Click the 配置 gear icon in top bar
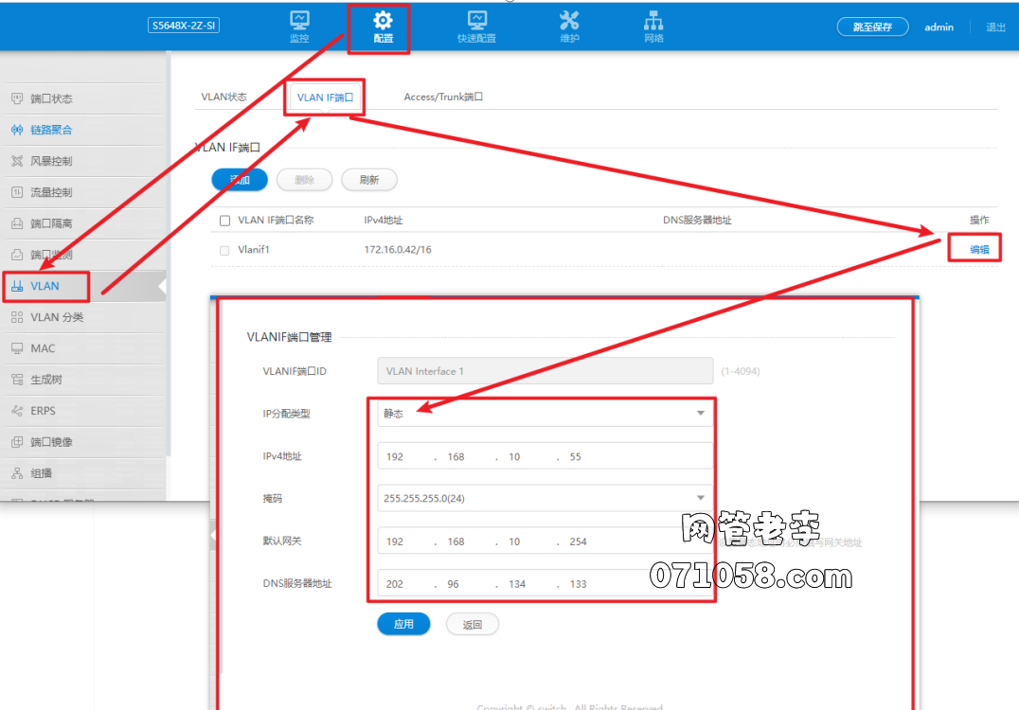 (x=383, y=22)
